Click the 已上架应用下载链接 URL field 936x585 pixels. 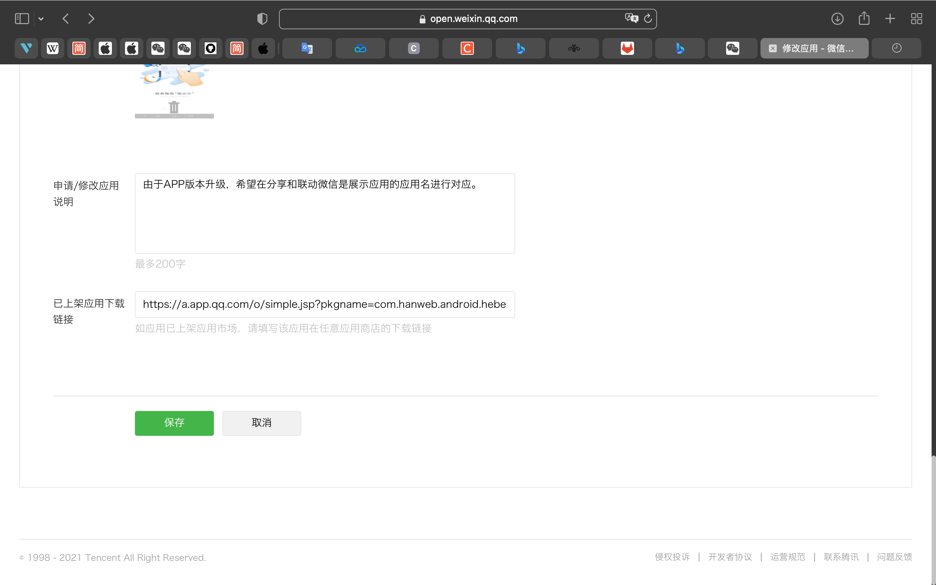(325, 305)
